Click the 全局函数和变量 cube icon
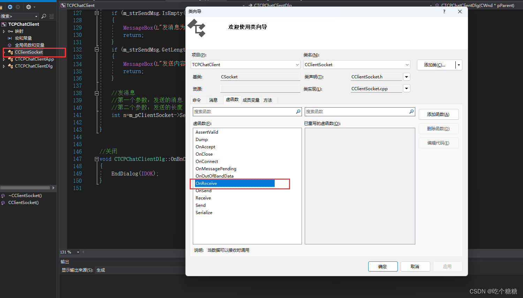This screenshot has width=523, height=298. pyautogui.click(x=10, y=45)
